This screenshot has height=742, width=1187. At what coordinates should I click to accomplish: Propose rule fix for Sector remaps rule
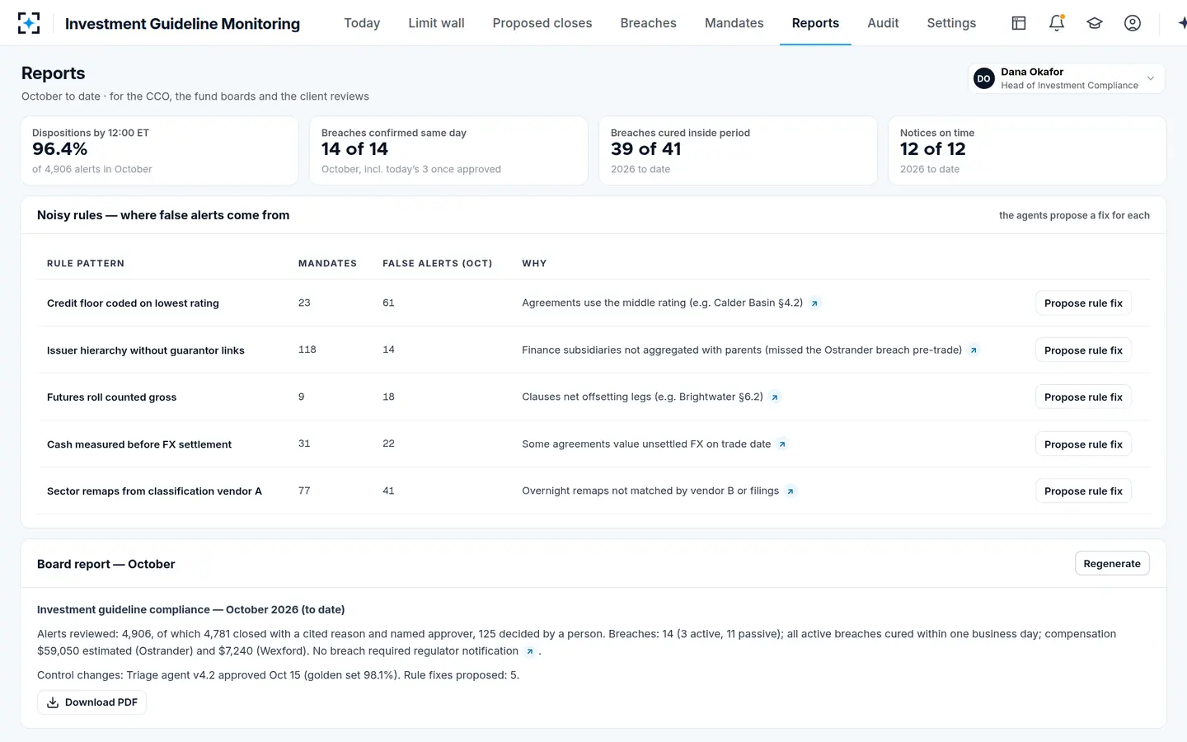tap(1083, 491)
